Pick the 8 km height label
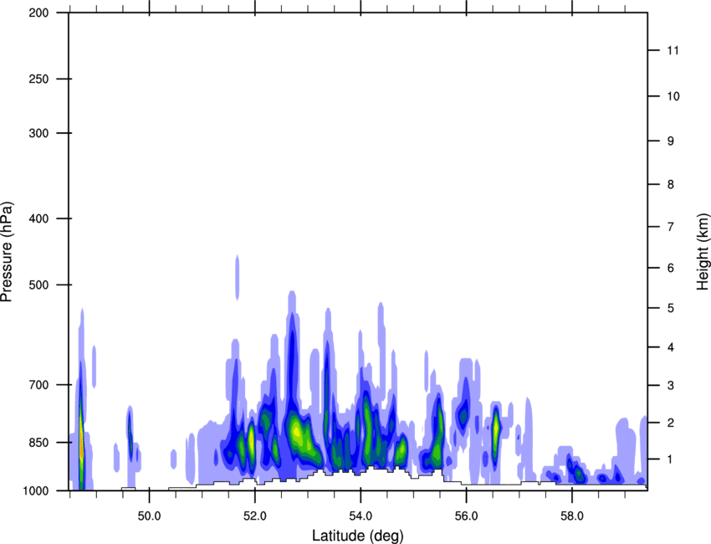This screenshot has height=544, width=711. coord(671,184)
